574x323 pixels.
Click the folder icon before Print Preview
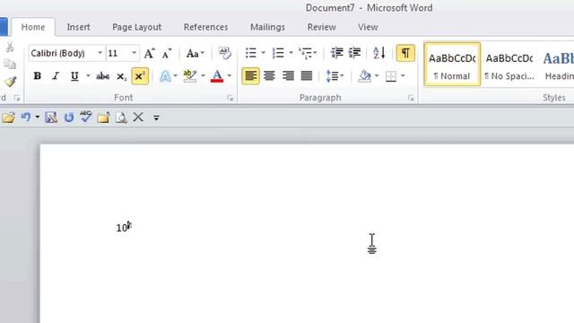tap(104, 118)
